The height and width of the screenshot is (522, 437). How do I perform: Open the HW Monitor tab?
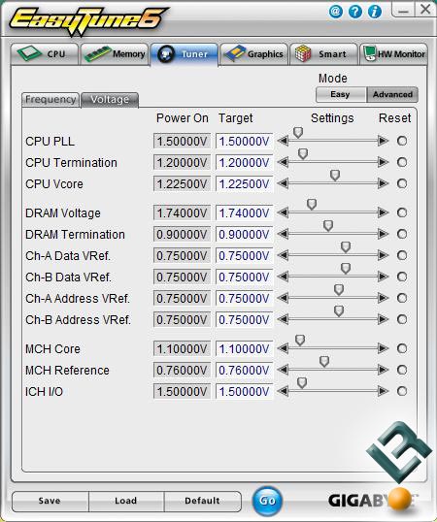[393, 54]
